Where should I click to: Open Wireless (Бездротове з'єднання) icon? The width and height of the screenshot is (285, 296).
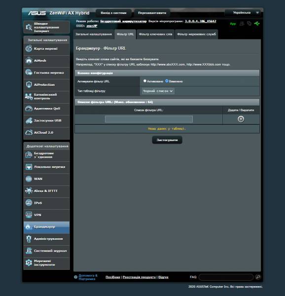click(x=29, y=155)
